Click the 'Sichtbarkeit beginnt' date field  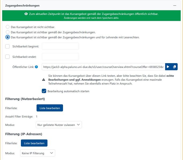(60, 46)
